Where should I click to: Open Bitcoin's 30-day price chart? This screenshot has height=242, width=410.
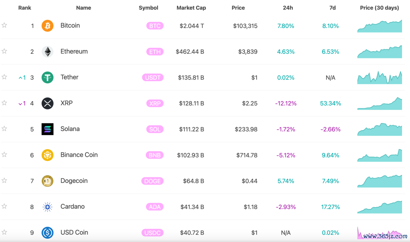pyautogui.click(x=380, y=26)
